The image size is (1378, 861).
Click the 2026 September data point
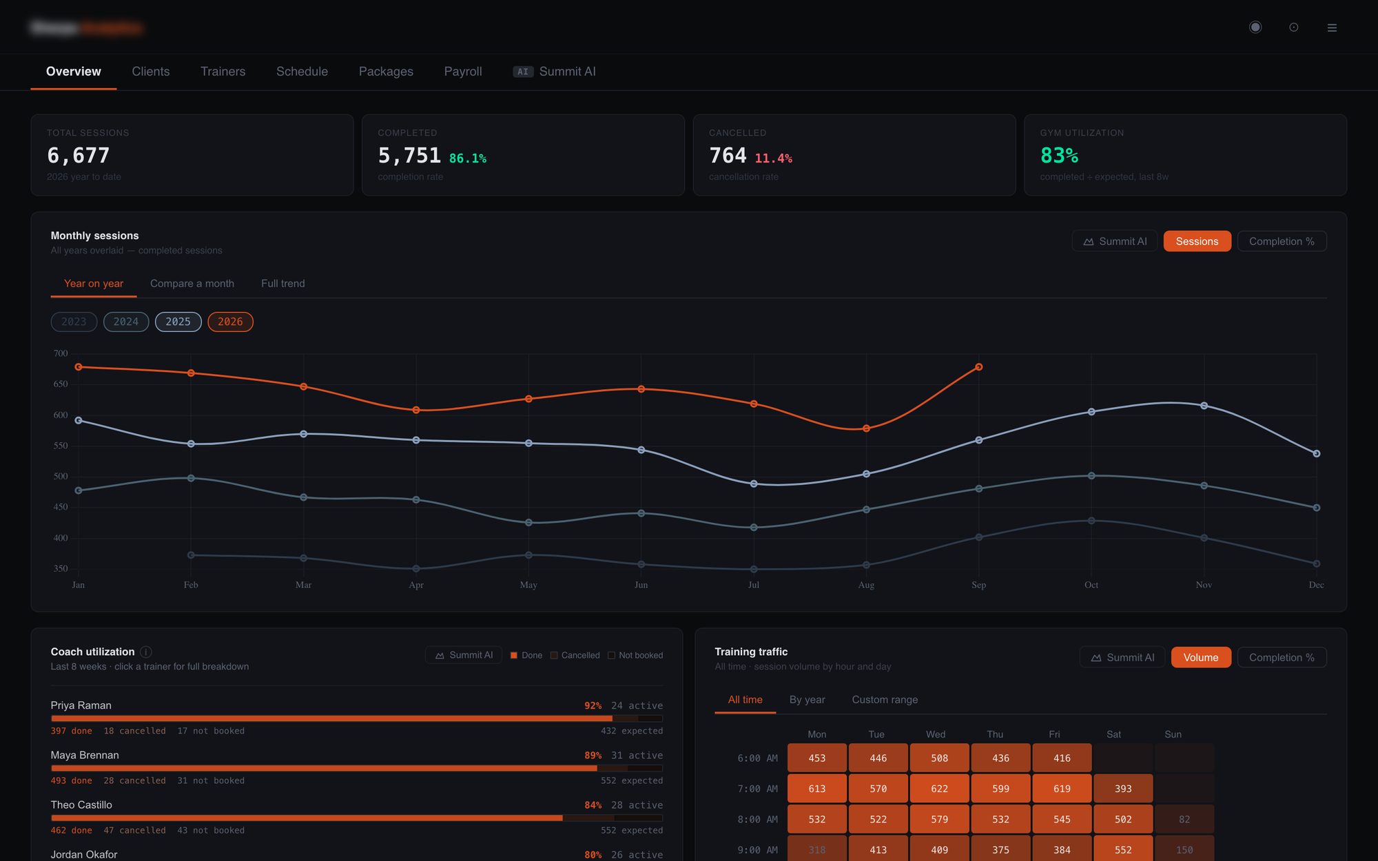(x=978, y=367)
